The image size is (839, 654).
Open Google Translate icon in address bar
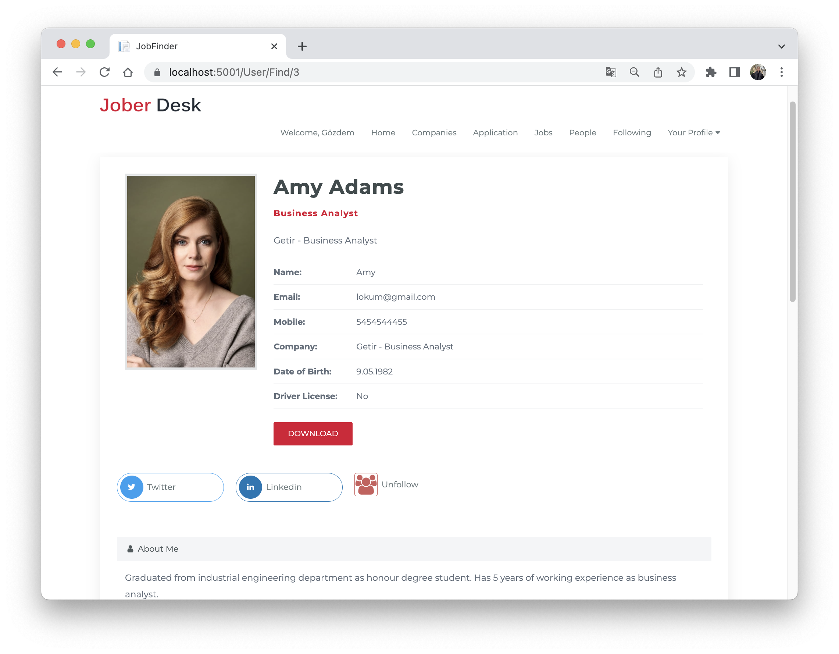click(611, 72)
